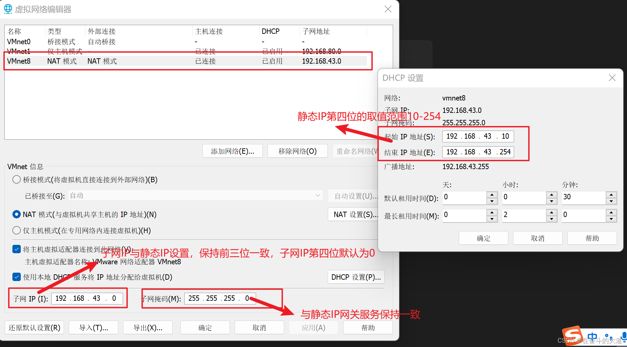Click 导出(X)... button
The width and height of the screenshot is (627, 347).
pyautogui.click(x=148, y=328)
